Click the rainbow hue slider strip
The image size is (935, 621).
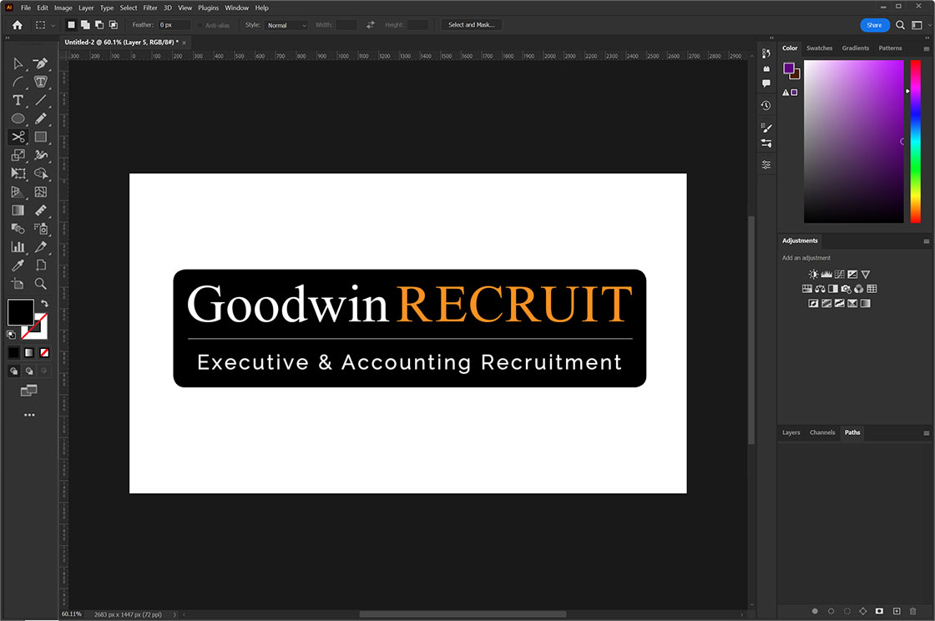915,141
